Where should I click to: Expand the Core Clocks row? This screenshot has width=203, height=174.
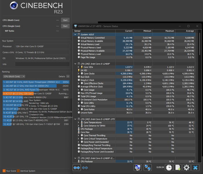click(x=78, y=73)
